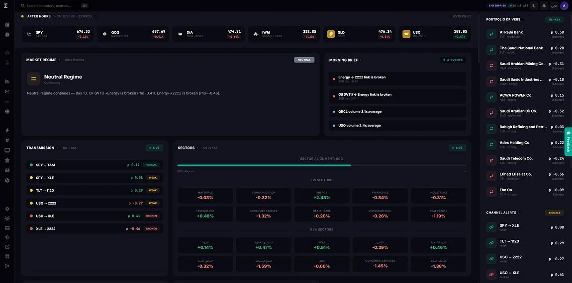Image resolution: width=572 pixels, height=283 pixels.
Task: Open the QQQ NASDAQ 100 ticker card
Action: (x=133, y=34)
